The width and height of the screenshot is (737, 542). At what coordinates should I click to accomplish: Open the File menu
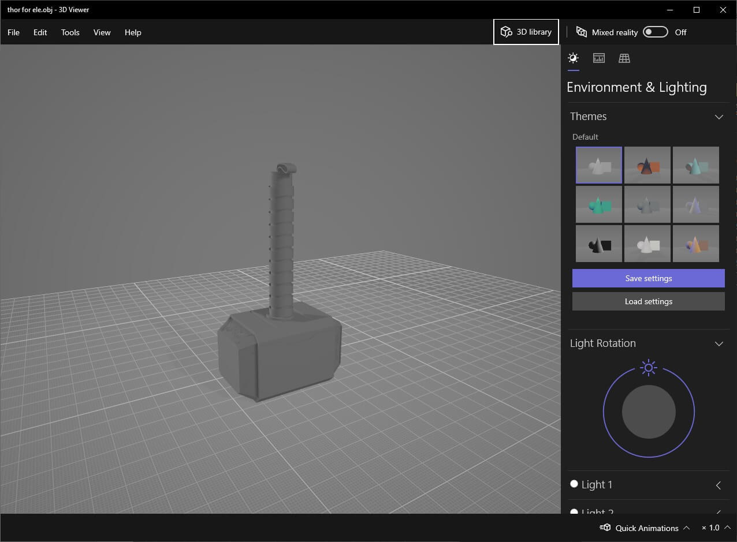pyautogui.click(x=13, y=32)
